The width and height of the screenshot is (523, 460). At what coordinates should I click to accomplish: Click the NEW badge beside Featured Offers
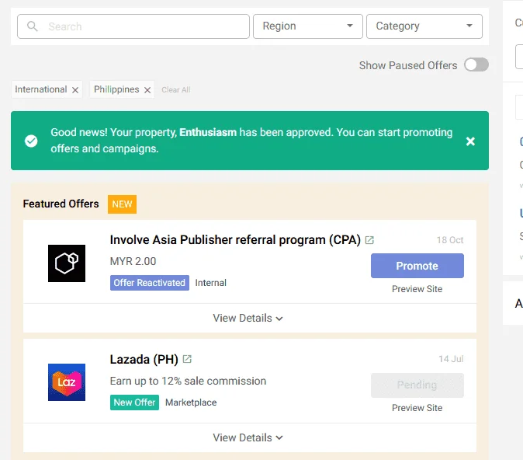point(122,204)
